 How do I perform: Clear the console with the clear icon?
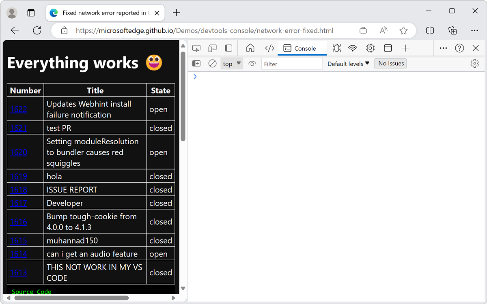point(212,63)
